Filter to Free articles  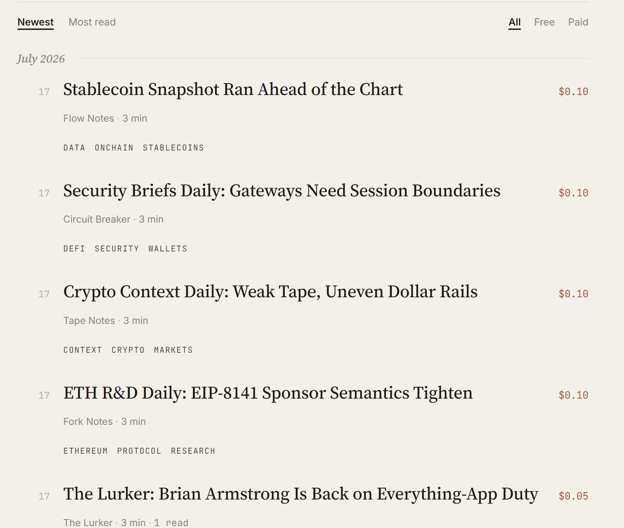pyautogui.click(x=544, y=22)
